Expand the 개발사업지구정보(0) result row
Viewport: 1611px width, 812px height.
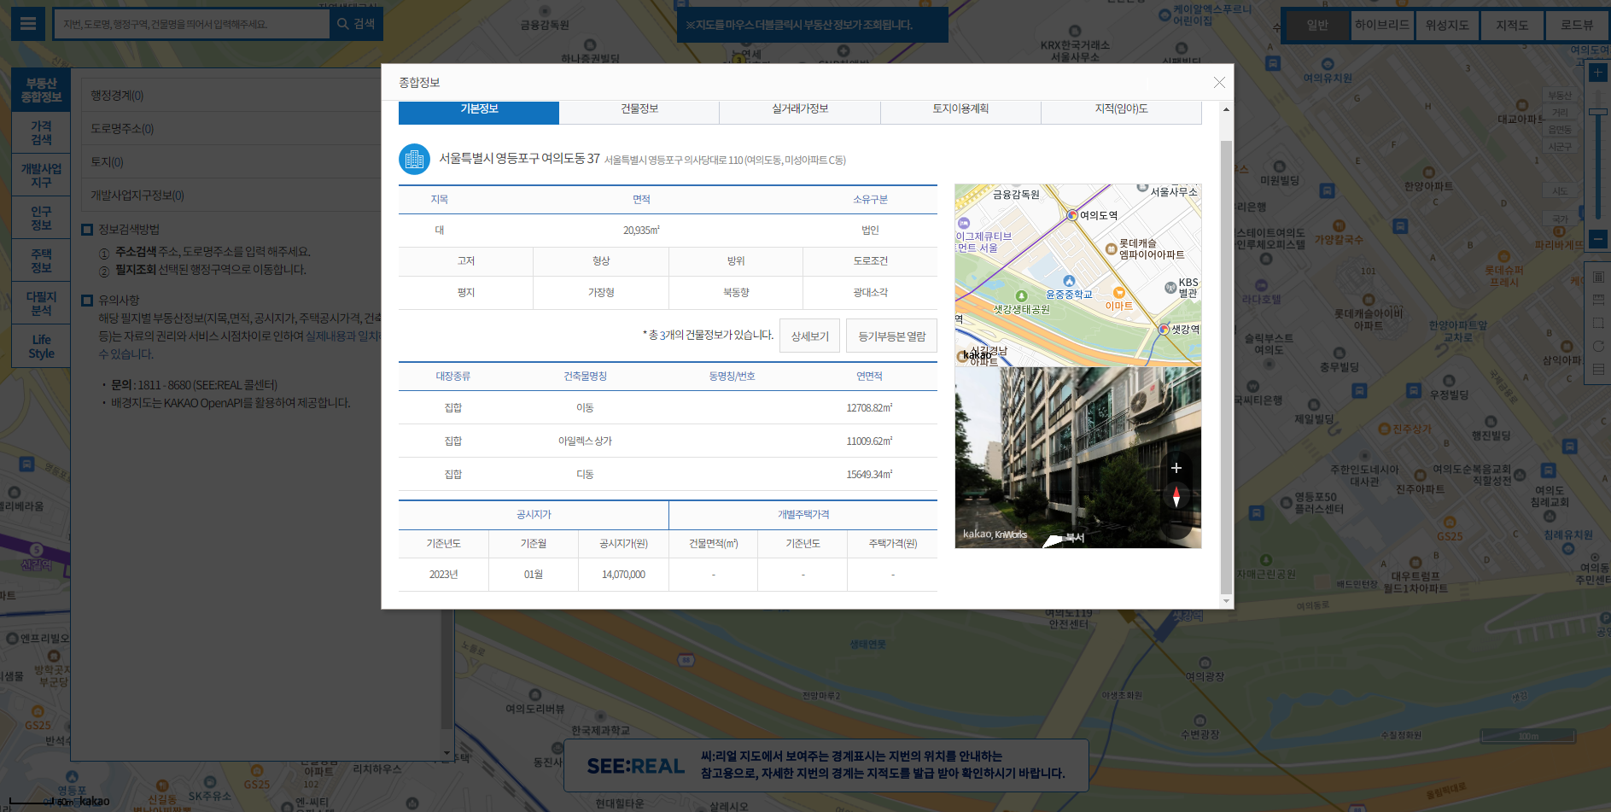[231, 196]
